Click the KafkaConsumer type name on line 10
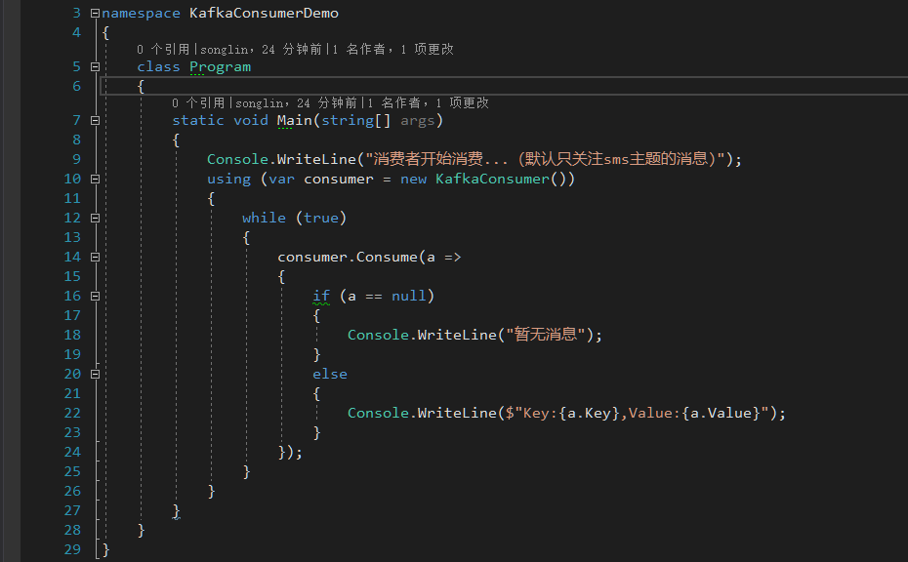Image resolution: width=908 pixels, height=562 pixels. [x=492, y=179]
